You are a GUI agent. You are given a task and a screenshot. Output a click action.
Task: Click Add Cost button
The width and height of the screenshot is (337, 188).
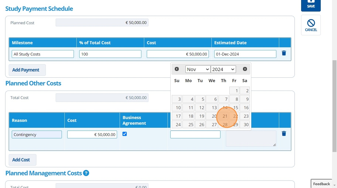click(22, 160)
